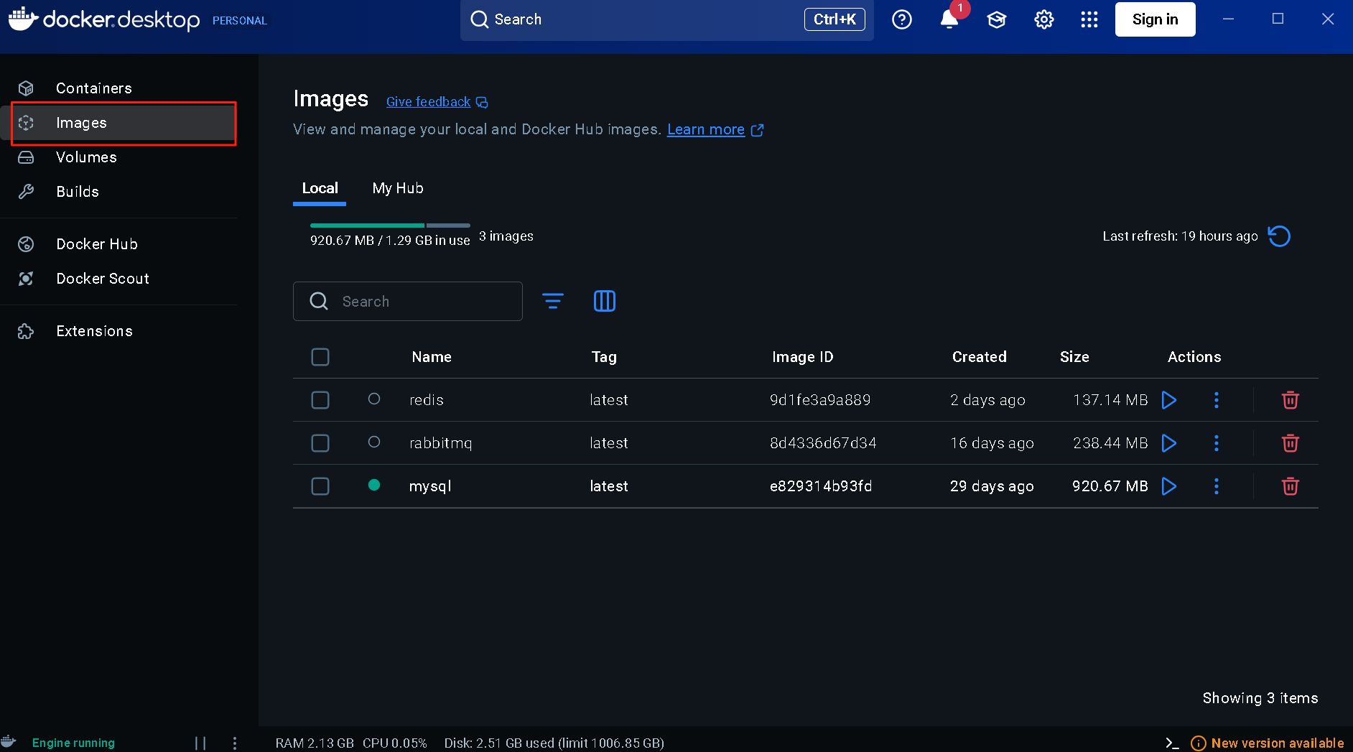Click the rabbitmq Image ID 8d4336d67d34

point(823,443)
